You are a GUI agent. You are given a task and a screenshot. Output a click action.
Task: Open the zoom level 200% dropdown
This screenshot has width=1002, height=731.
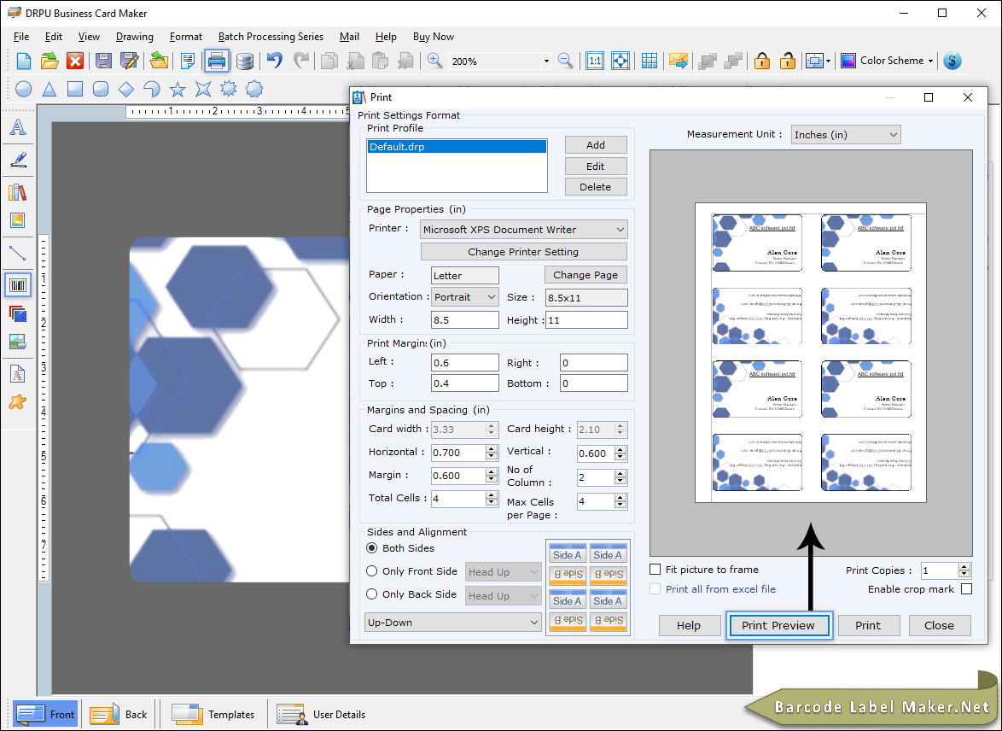click(546, 61)
